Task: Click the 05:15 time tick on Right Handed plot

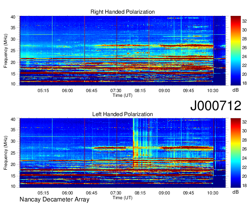Action: 43,91
